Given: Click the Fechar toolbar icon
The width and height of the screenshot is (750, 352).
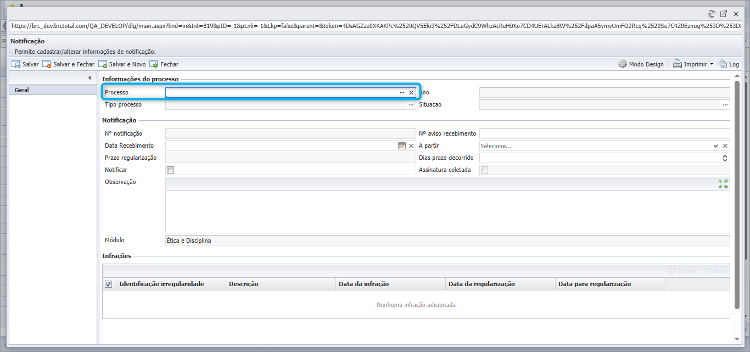Looking at the screenshot, I should click(154, 64).
